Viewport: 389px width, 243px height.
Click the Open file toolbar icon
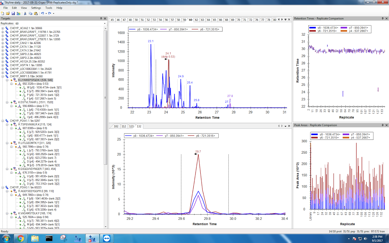click(x=8, y=13)
